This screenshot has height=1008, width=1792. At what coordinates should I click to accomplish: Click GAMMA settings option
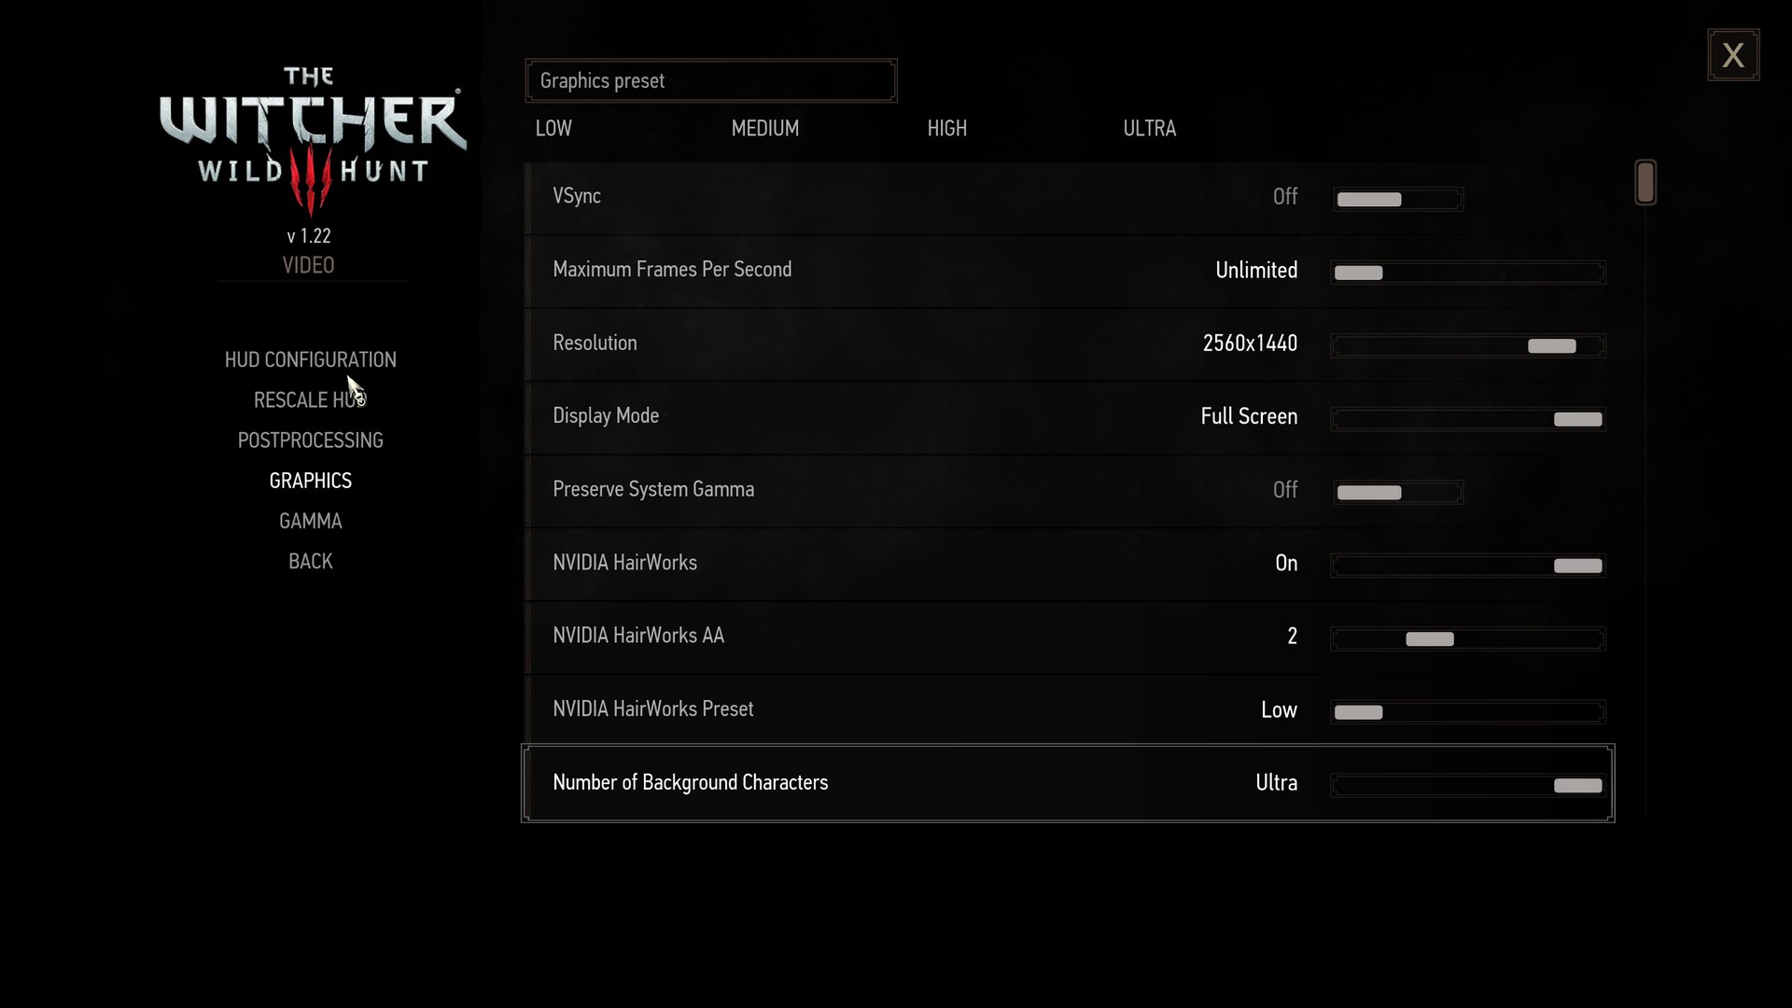point(310,519)
